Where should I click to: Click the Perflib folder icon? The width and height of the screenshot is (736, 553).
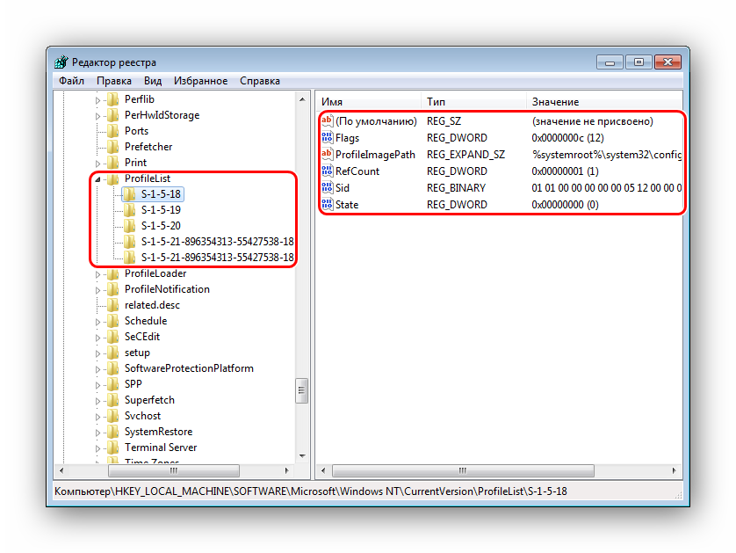click(113, 99)
